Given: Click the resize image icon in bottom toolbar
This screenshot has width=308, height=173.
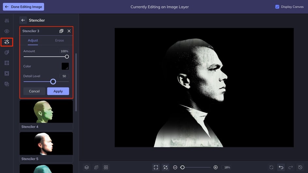Looking at the screenshot, I should click(96, 167).
